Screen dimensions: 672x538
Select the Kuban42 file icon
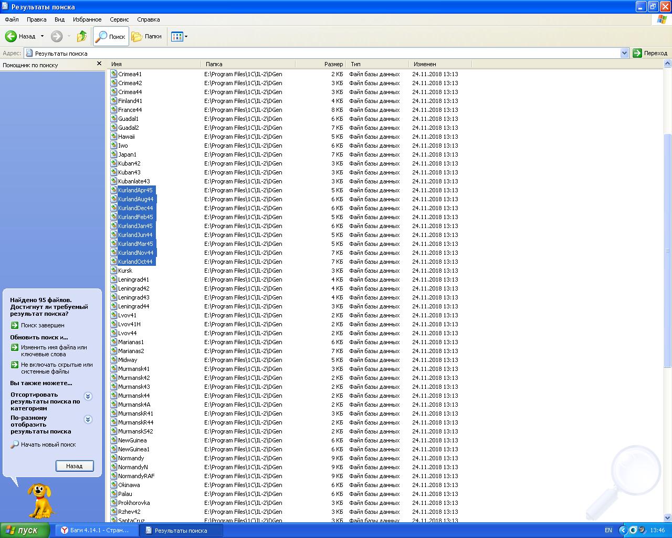113,163
